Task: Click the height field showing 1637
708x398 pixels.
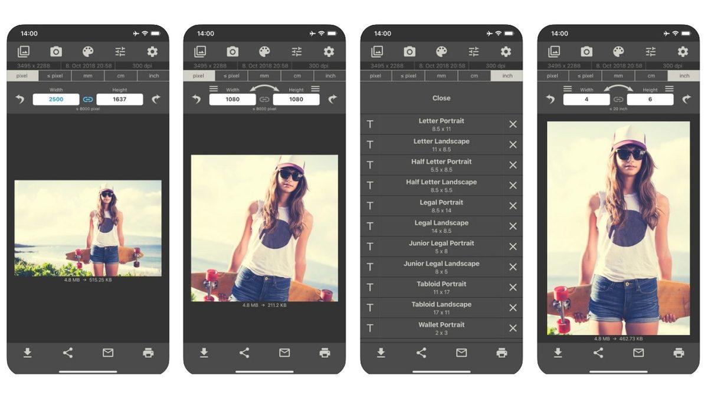Action: pos(120,99)
